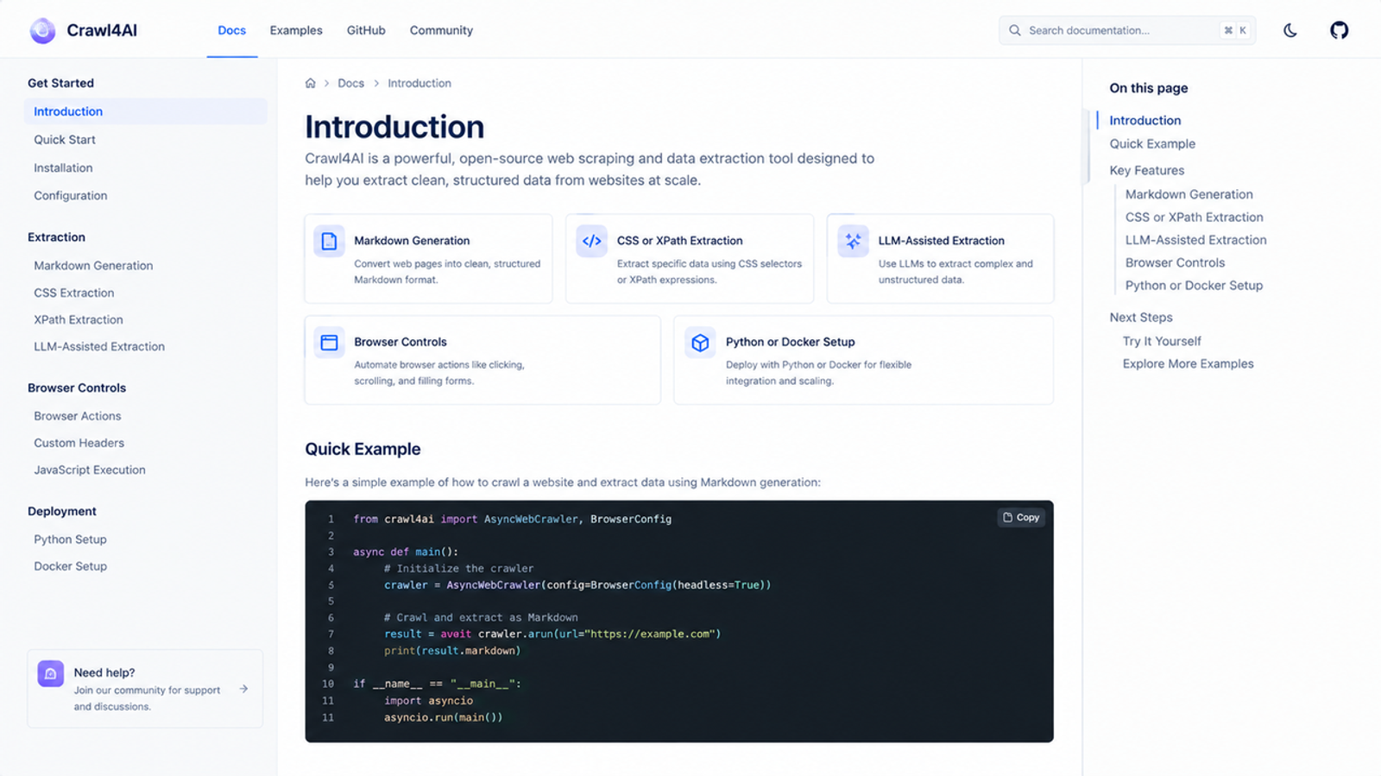
Task: Jump to Browser Controls in page outline
Action: tap(1175, 262)
